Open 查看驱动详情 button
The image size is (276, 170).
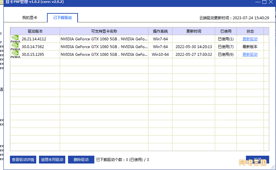(x=23, y=160)
